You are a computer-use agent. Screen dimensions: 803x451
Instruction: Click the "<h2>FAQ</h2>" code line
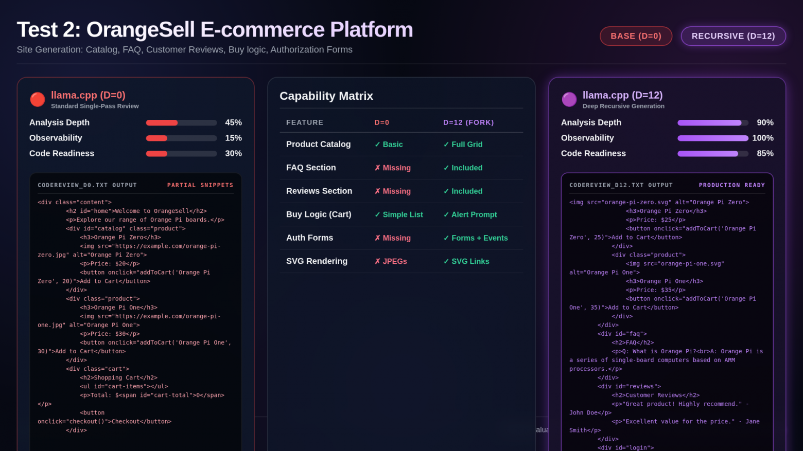[x=633, y=343]
